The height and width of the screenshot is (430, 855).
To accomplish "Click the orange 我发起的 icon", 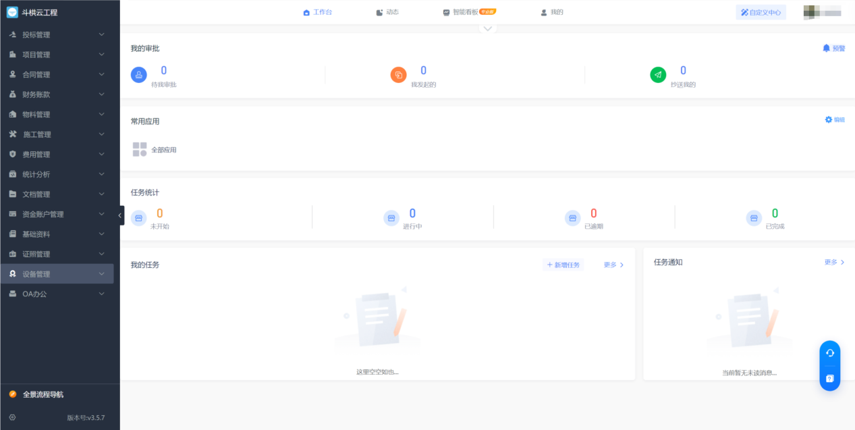I will point(398,75).
